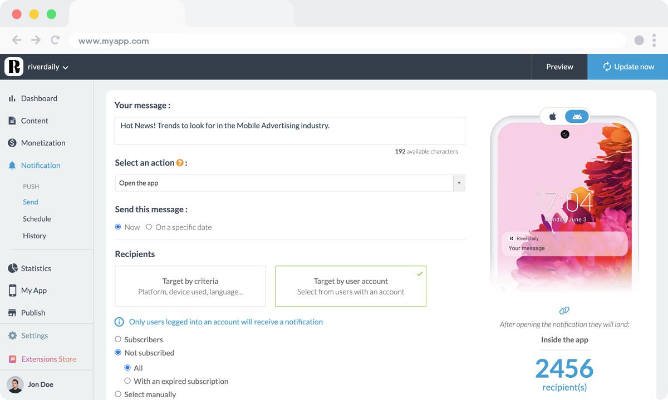668x400 pixels.
Task: Switch preview to Apple iOS device
Action: (x=553, y=117)
